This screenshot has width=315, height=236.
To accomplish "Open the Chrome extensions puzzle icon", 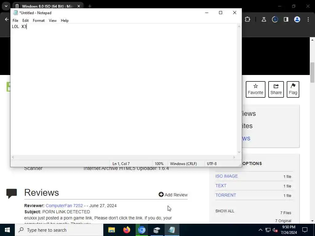I will point(248,19).
